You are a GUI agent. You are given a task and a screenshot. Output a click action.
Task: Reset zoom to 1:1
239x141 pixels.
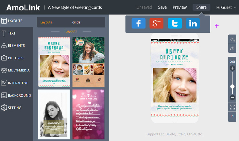[x=232, y=116]
